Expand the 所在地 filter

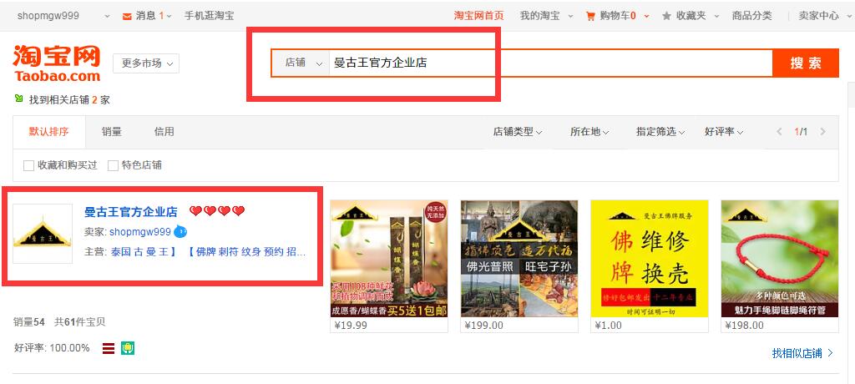point(589,131)
